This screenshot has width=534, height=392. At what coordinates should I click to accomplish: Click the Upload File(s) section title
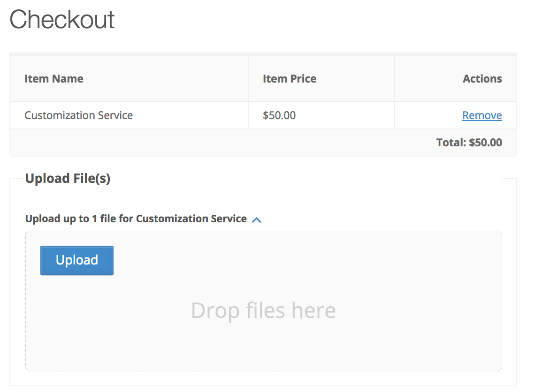(x=68, y=179)
